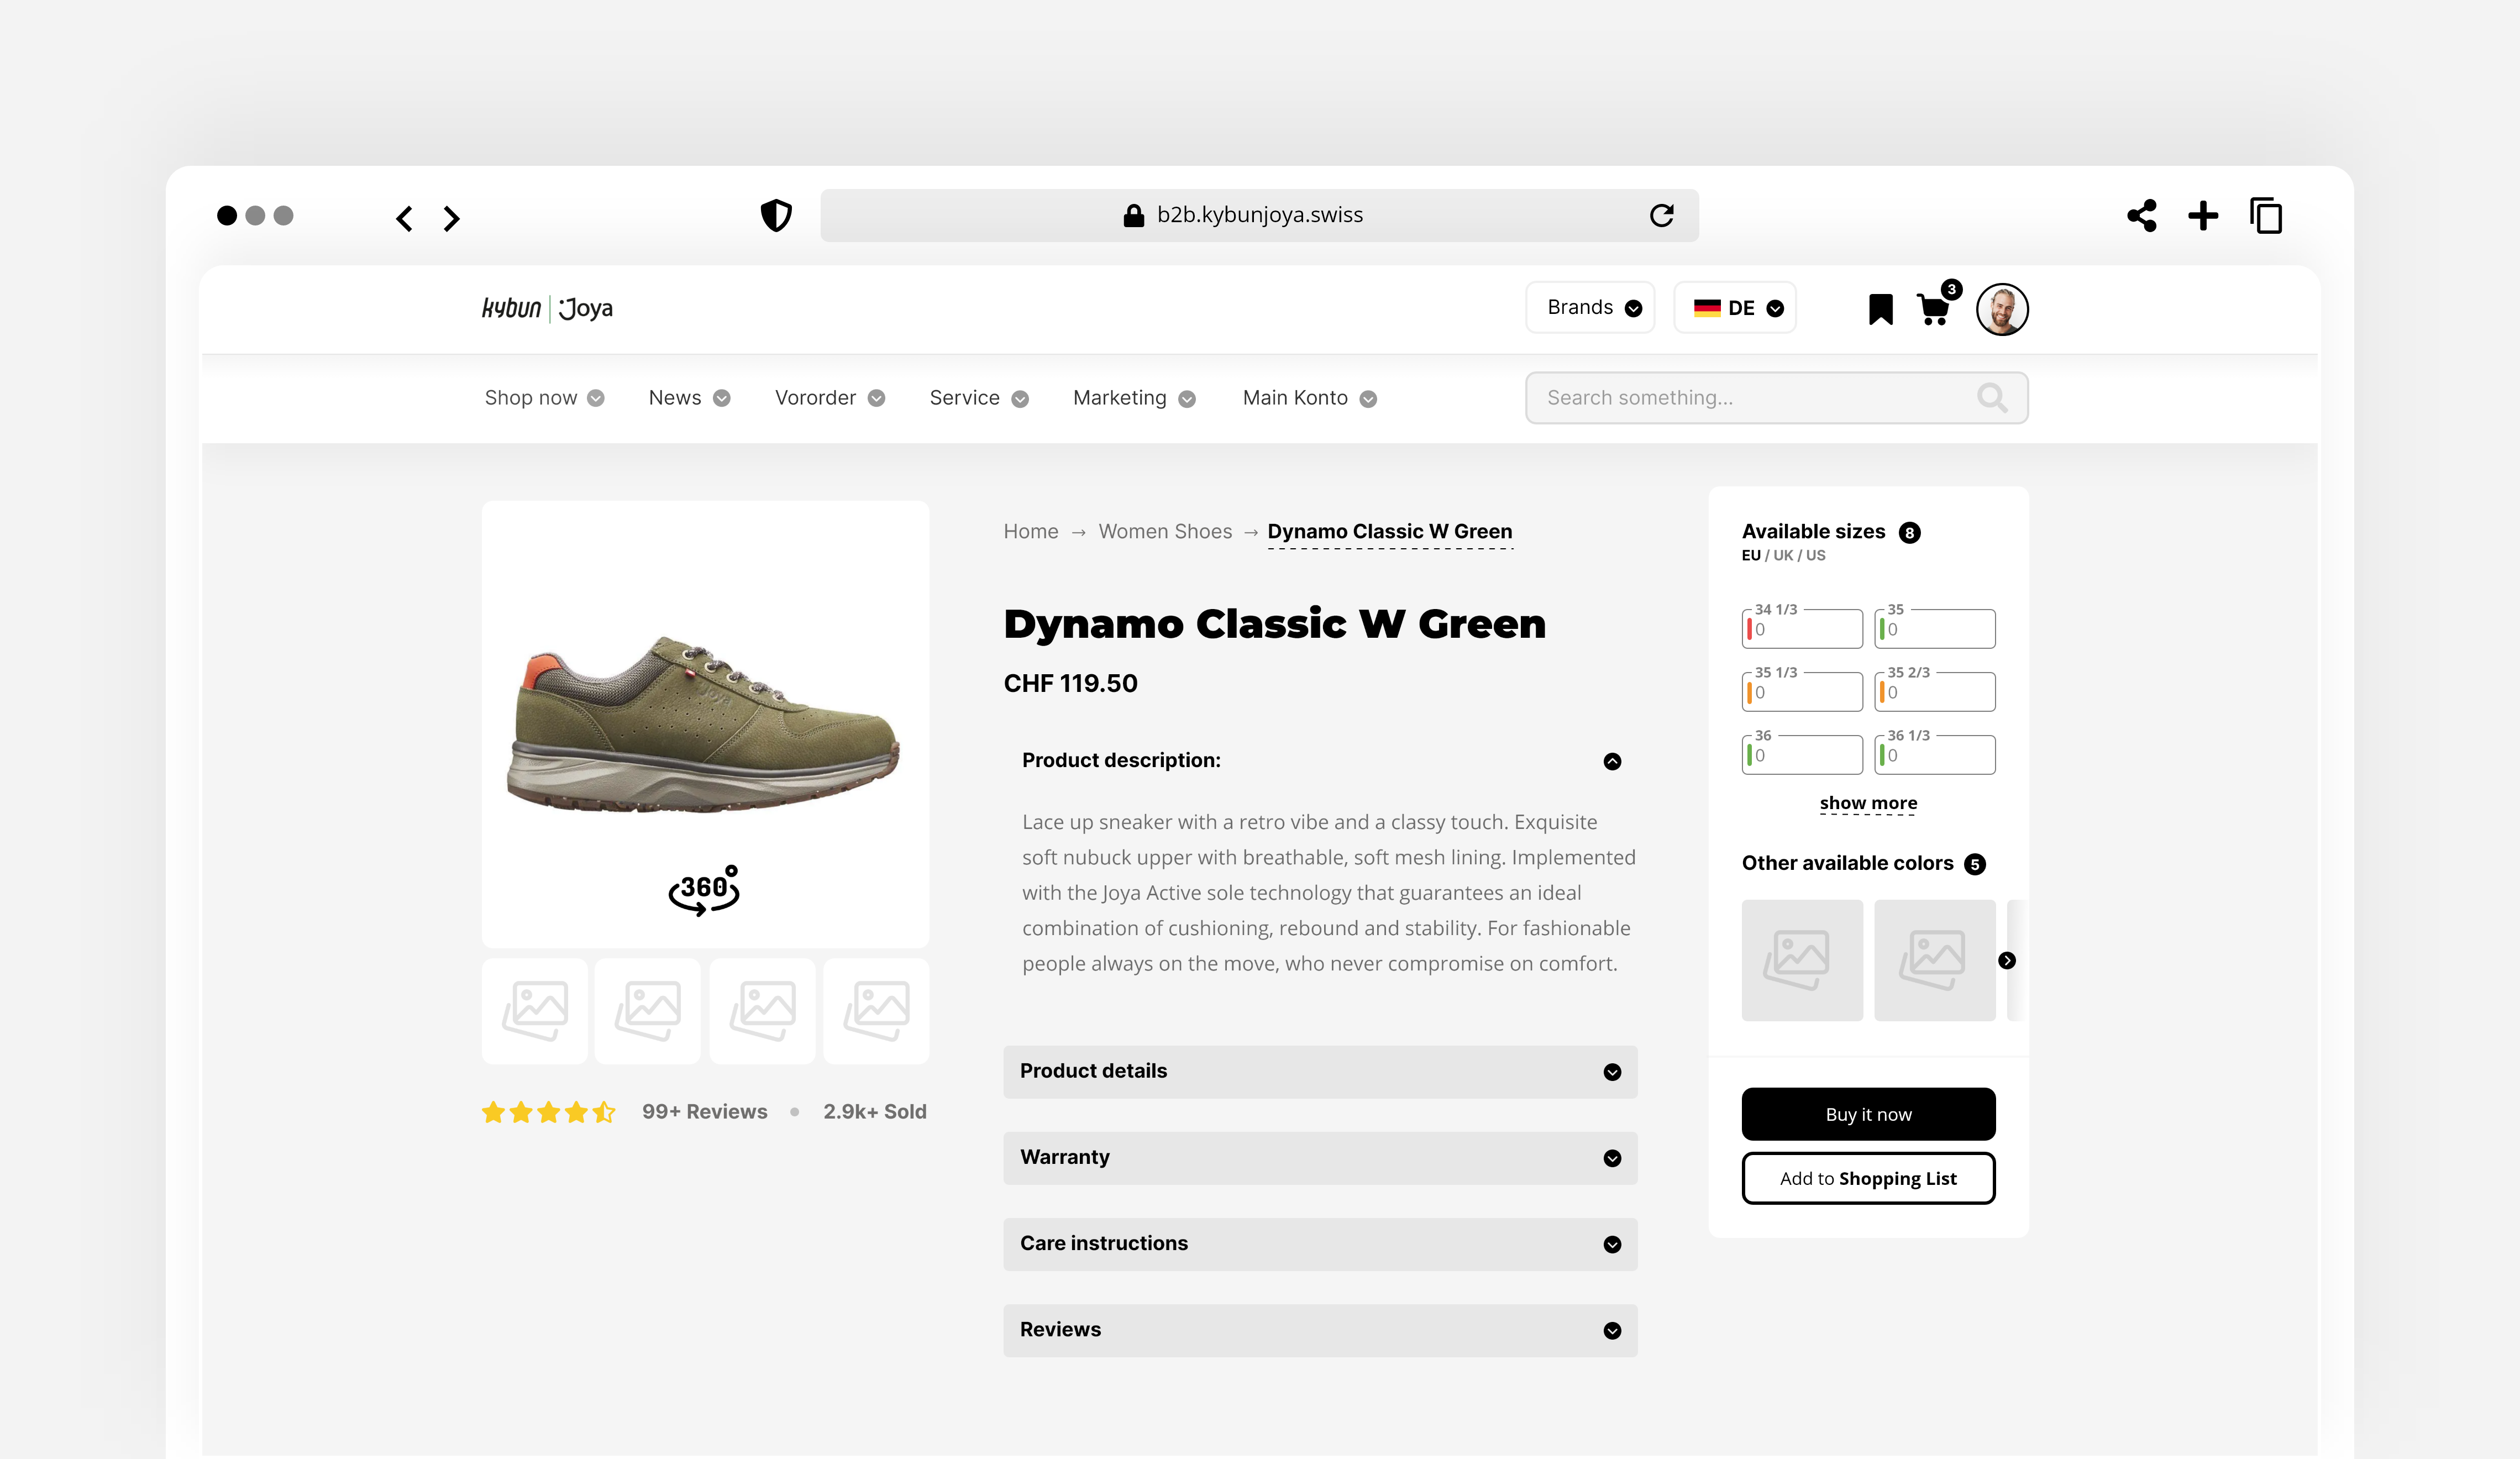The width and height of the screenshot is (2520, 1459).
Task: Share the current page
Action: [2142, 215]
